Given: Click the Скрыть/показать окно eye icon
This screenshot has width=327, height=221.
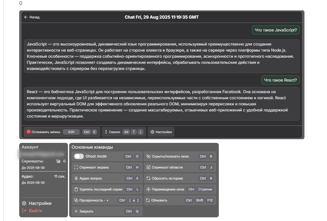Looking at the screenshot, I should point(148,156).
